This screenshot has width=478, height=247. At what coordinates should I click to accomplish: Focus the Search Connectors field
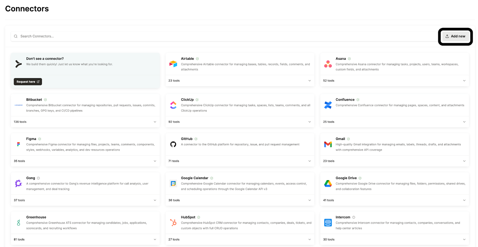tap(224, 36)
